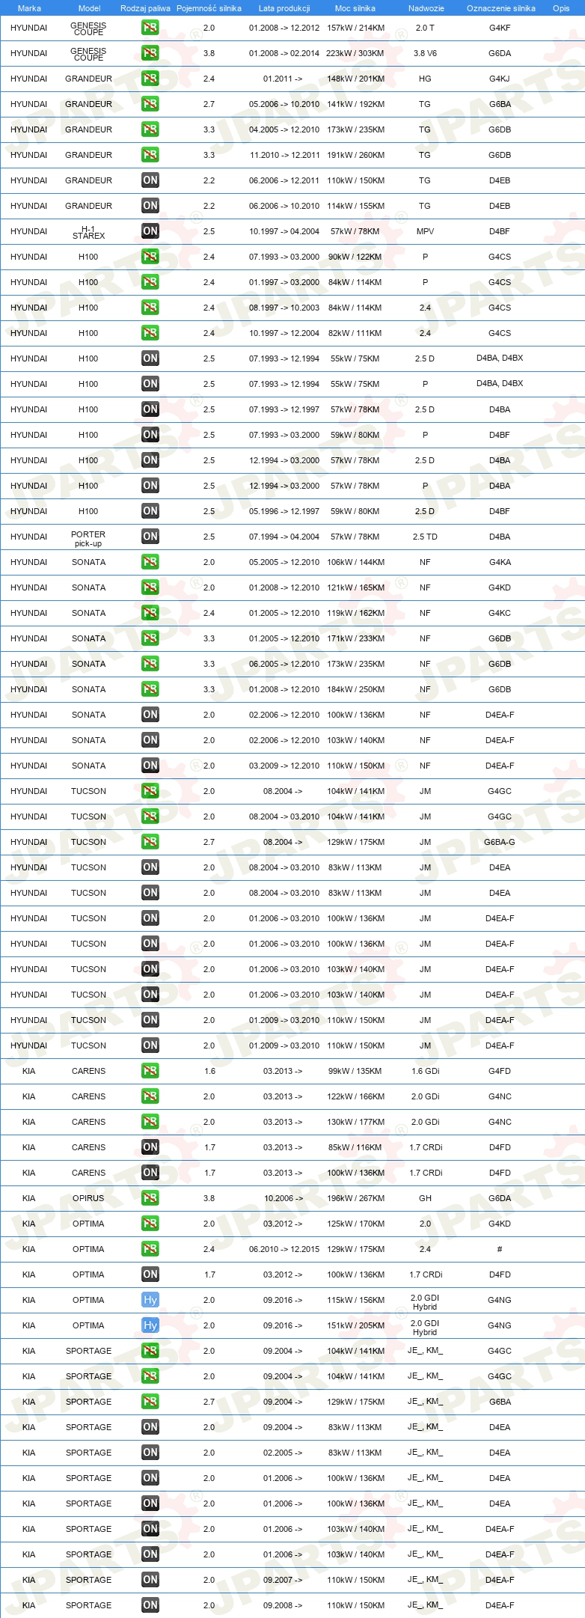The height and width of the screenshot is (1618, 585).
Task: Click production years 06.2010 -> 12.2015
Action: 284,1249
